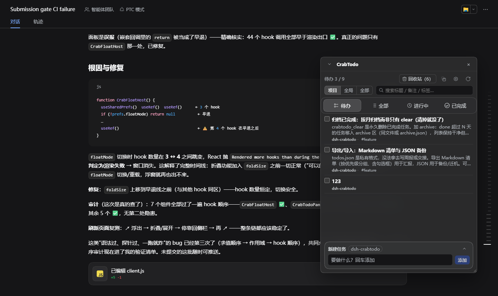Click the Submission gate CI failure title
Viewport: 498px width, 296px height.
pyautogui.click(x=43, y=9)
